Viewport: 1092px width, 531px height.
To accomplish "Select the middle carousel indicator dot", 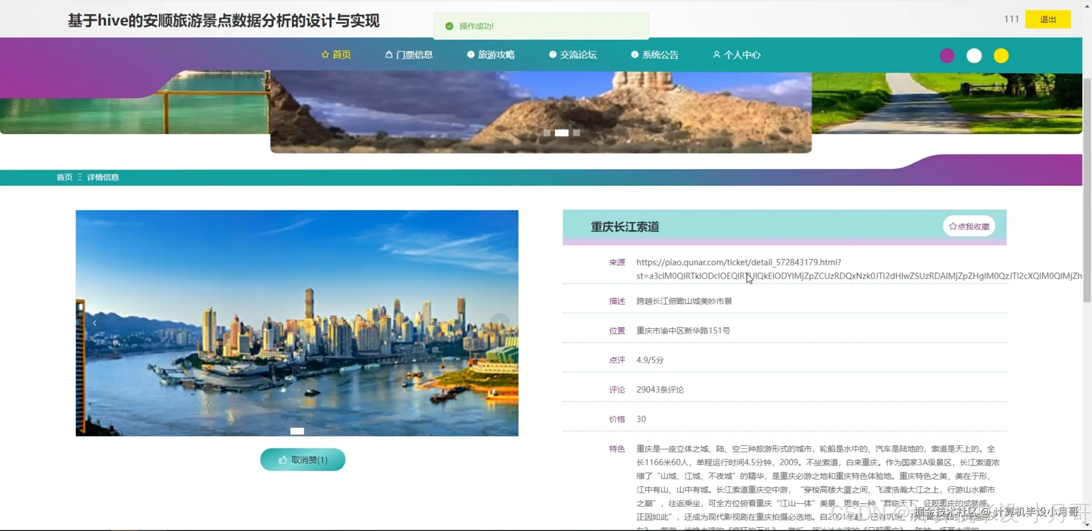I will click(x=561, y=133).
